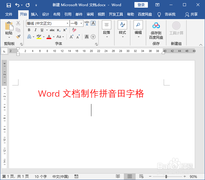Open font color dropdown arrow
The width and height of the screenshot is (205, 180).
coord(54,37)
